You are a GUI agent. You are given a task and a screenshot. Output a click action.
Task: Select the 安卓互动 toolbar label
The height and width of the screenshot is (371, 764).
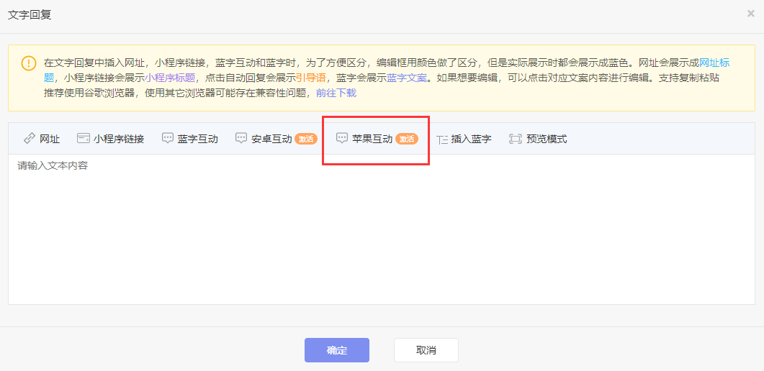coord(271,139)
